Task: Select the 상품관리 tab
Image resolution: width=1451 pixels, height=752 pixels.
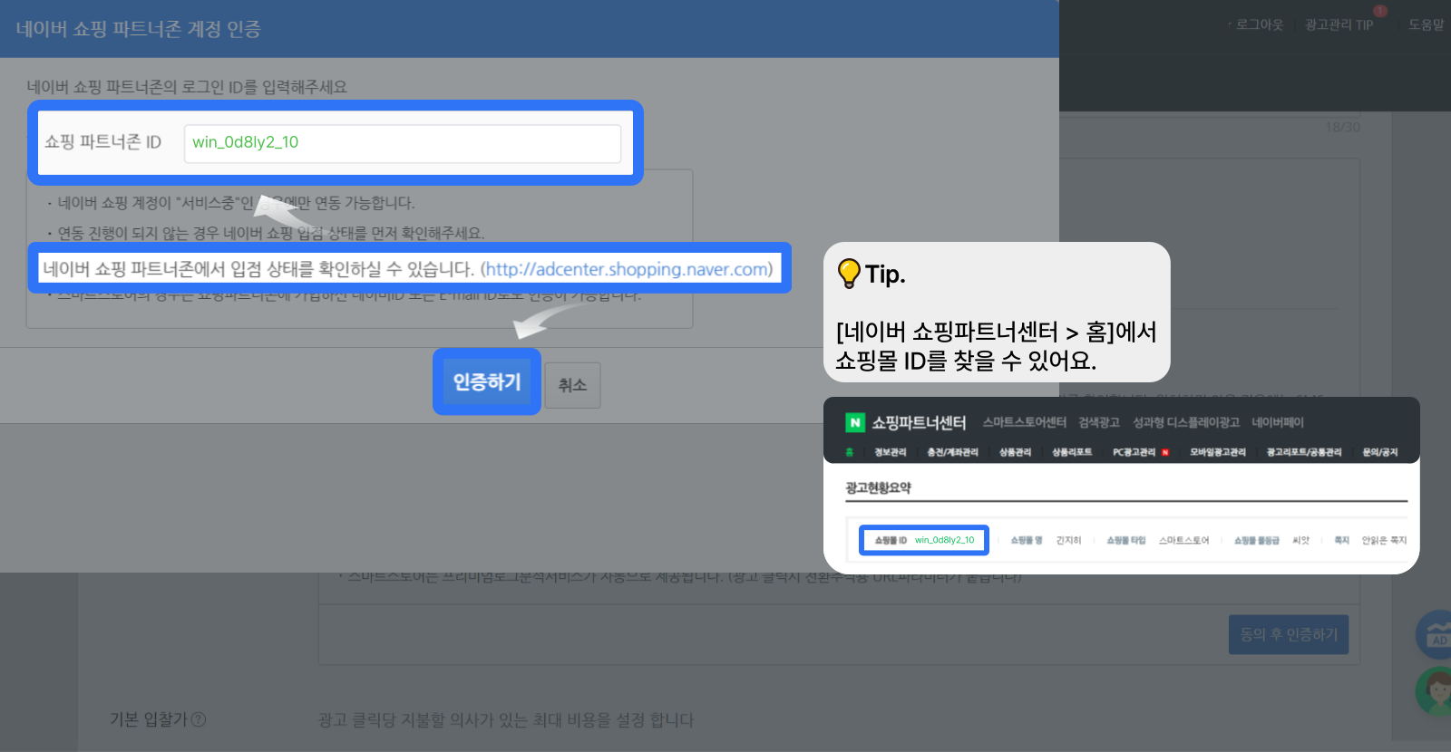Action: pos(1015,452)
